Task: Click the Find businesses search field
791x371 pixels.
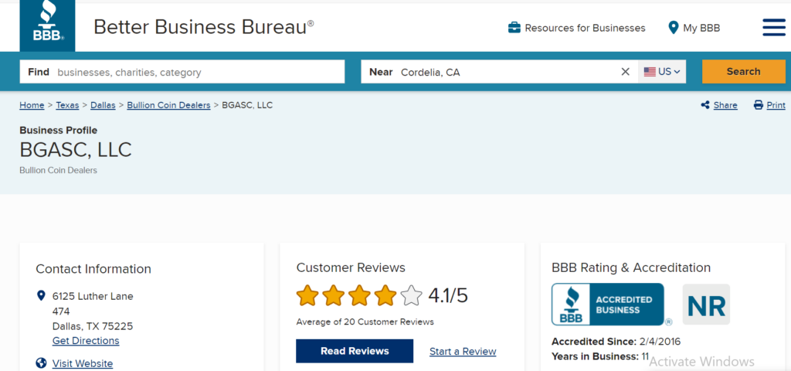Action: (182, 72)
